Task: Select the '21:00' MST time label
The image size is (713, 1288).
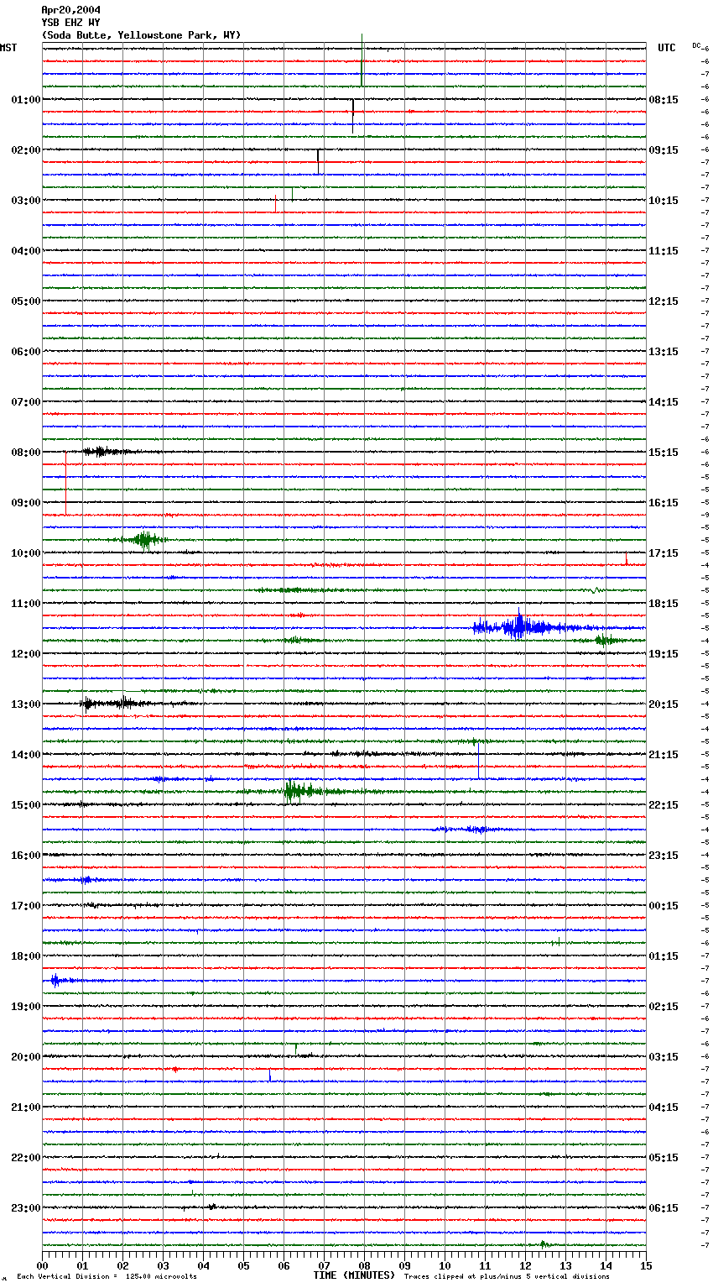Action: [x=26, y=1107]
